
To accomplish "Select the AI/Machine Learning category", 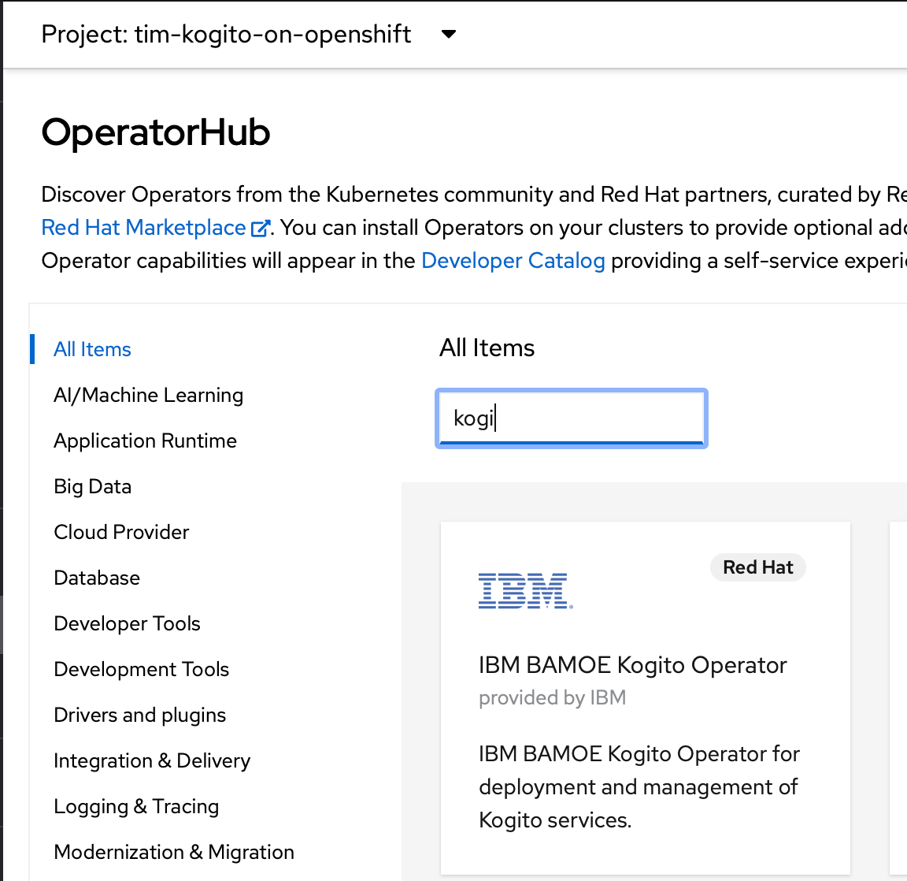I will pyautogui.click(x=149, y=395).
